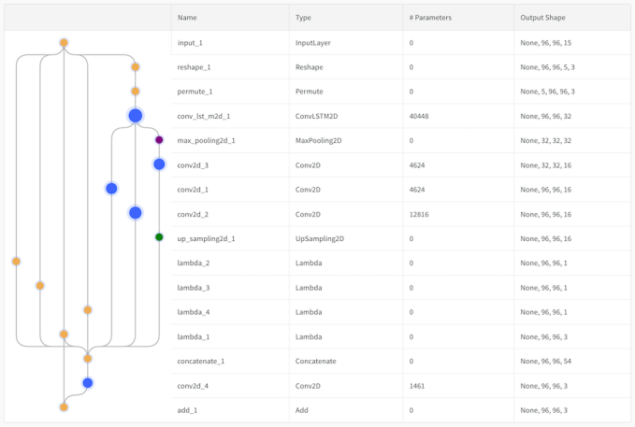
Task: Click the orange concatenate_1 graph node
Action: point(87,359)
